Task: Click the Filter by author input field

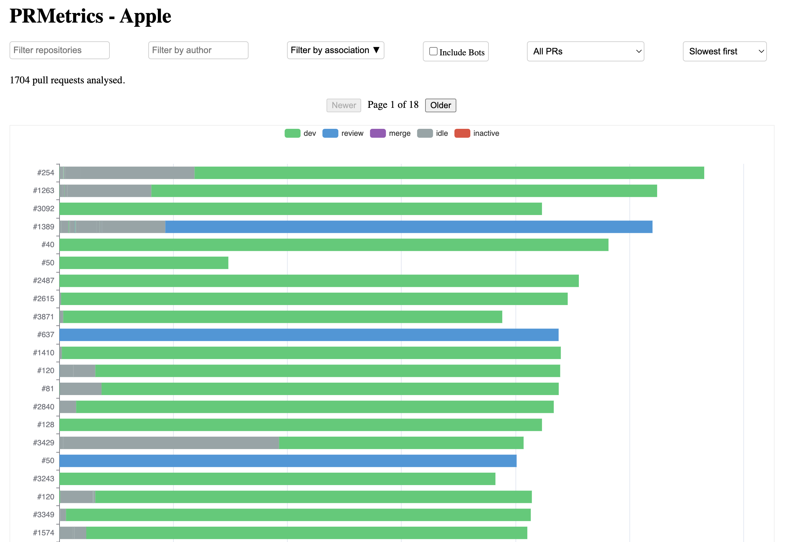Action: (198, 50)
